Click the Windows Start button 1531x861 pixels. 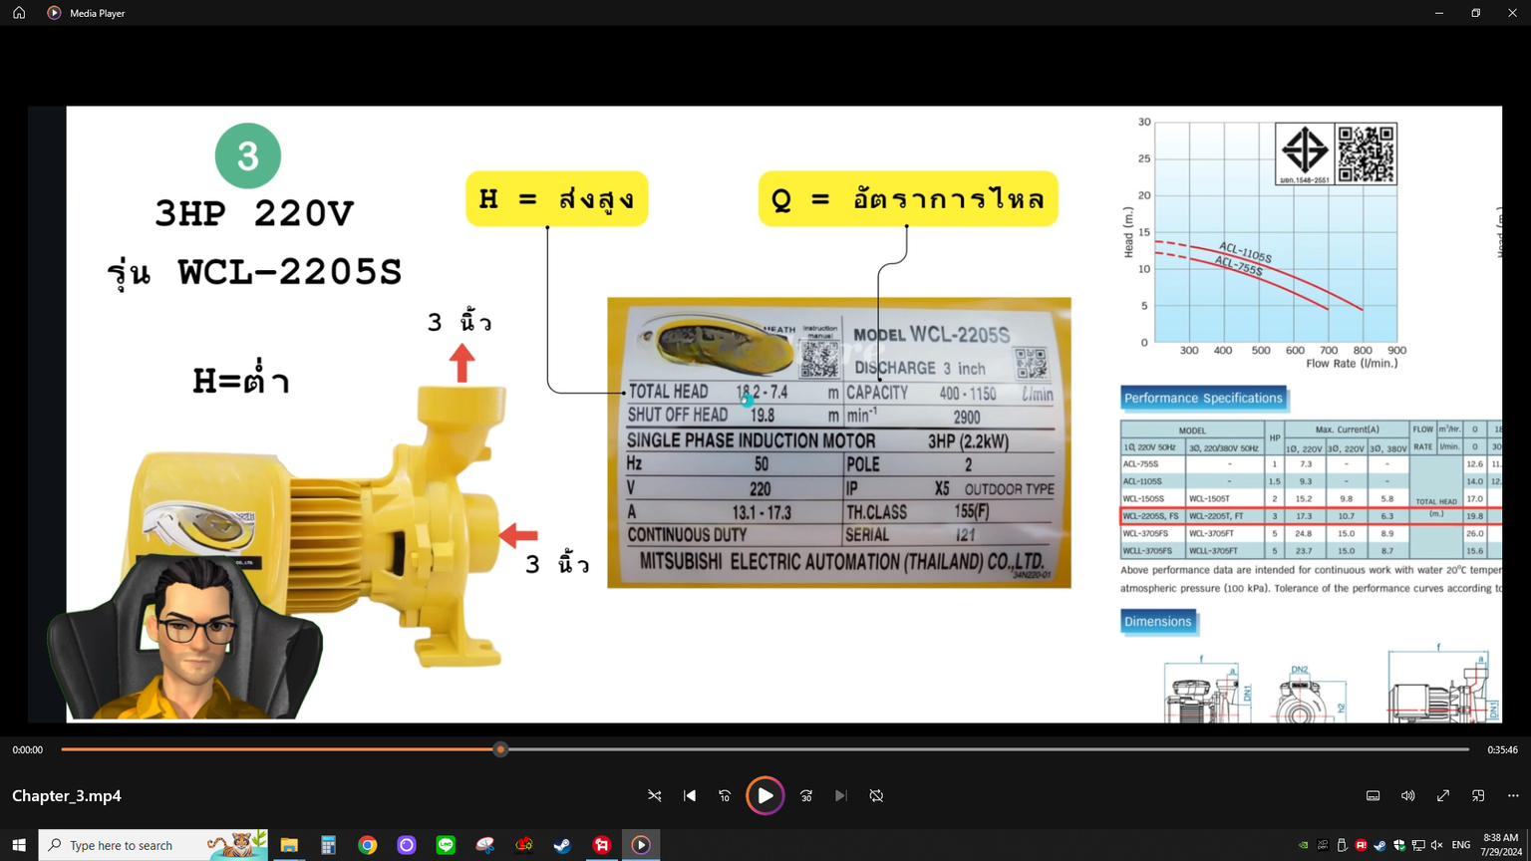tap(19, 845)
